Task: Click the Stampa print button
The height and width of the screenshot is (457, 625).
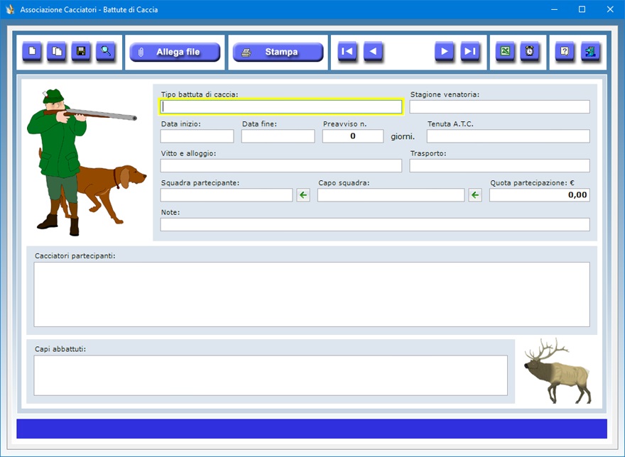Action: pyautogui.click(x=278, y=52)
